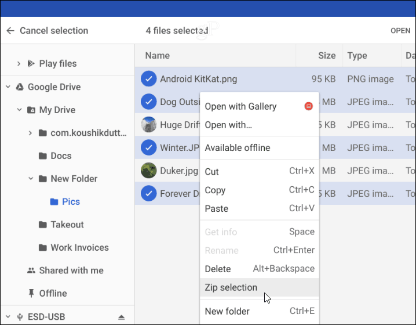Viewport: 416px width, 325px height.
Task: Collapse the New Folder tree node
Action: tap(31, 178)
